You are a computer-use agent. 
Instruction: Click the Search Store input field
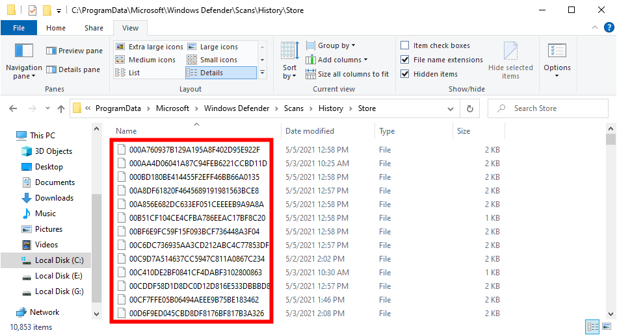click(553, 108)
